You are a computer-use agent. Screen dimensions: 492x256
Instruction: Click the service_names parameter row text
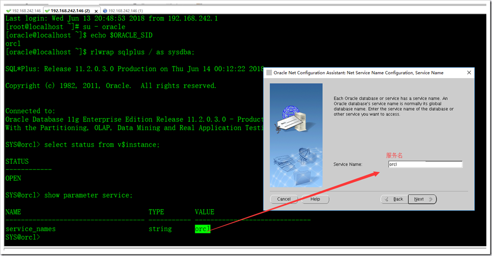tap(31, 229)
